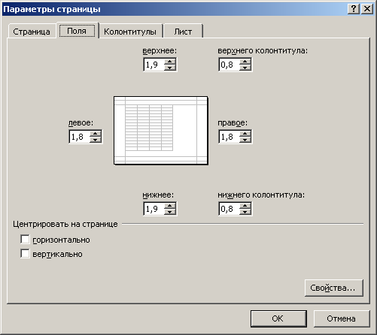The width and height of the screenshot is (377, 335).
Task: Open the Лист tab
Action: pos(183,32)
